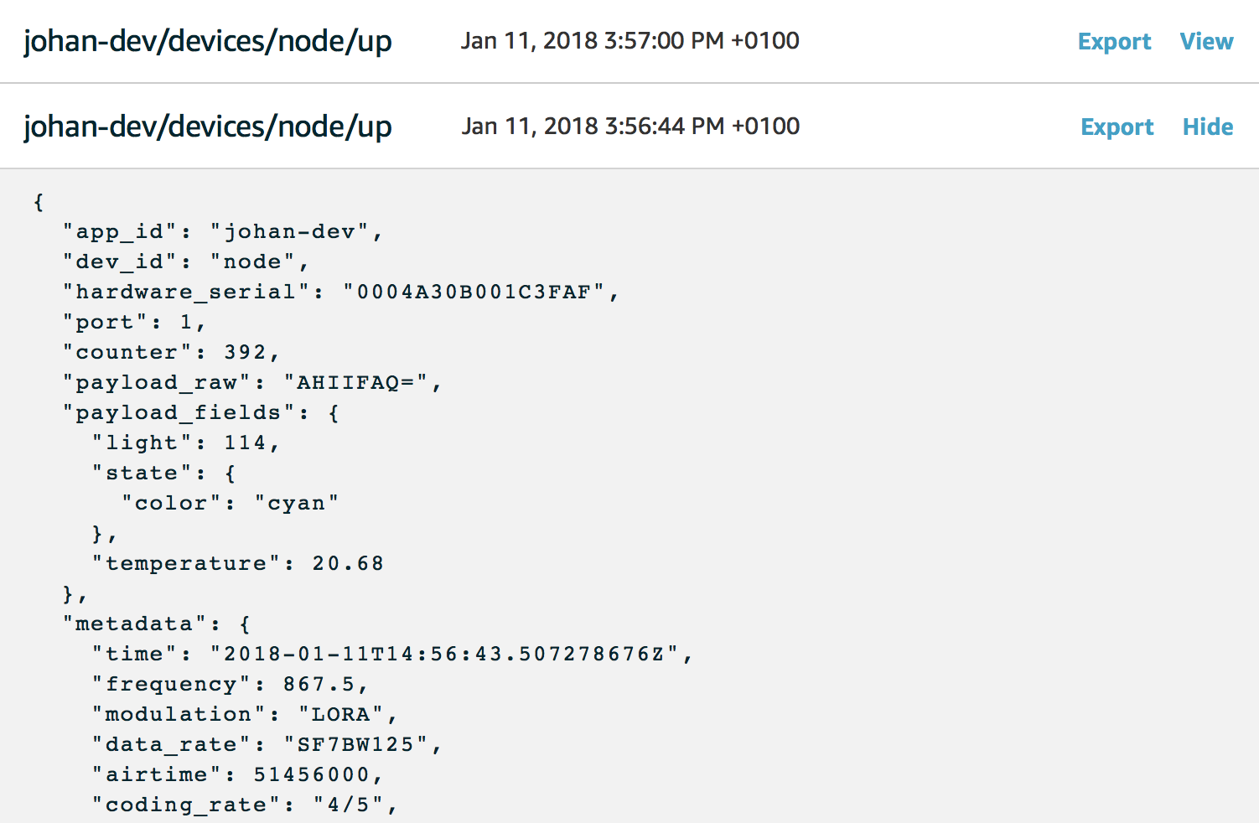Click the "dev_id" node value

pos(252,261)
